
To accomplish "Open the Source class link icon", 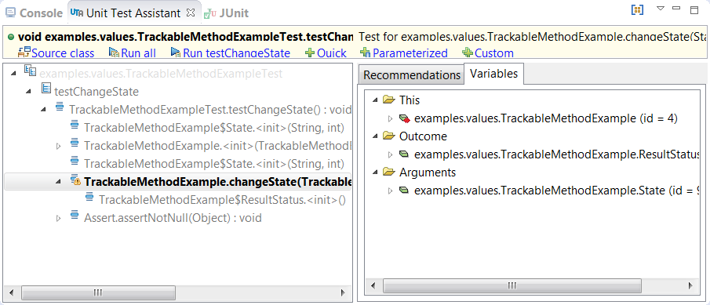I will (24, 52).
